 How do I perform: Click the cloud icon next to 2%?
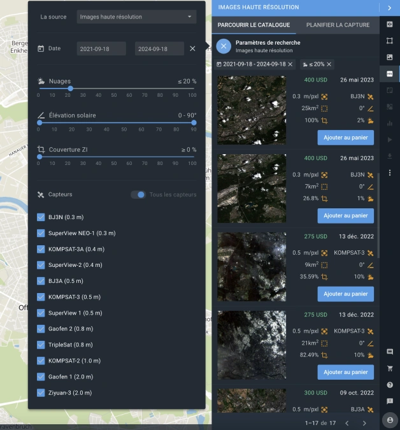point(371,120)
